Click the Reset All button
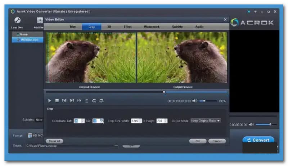The image size is (288, 166). (x=54, y=141)
